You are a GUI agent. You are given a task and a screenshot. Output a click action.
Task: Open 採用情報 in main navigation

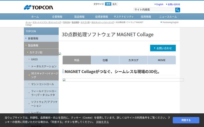tap(146, 17)
